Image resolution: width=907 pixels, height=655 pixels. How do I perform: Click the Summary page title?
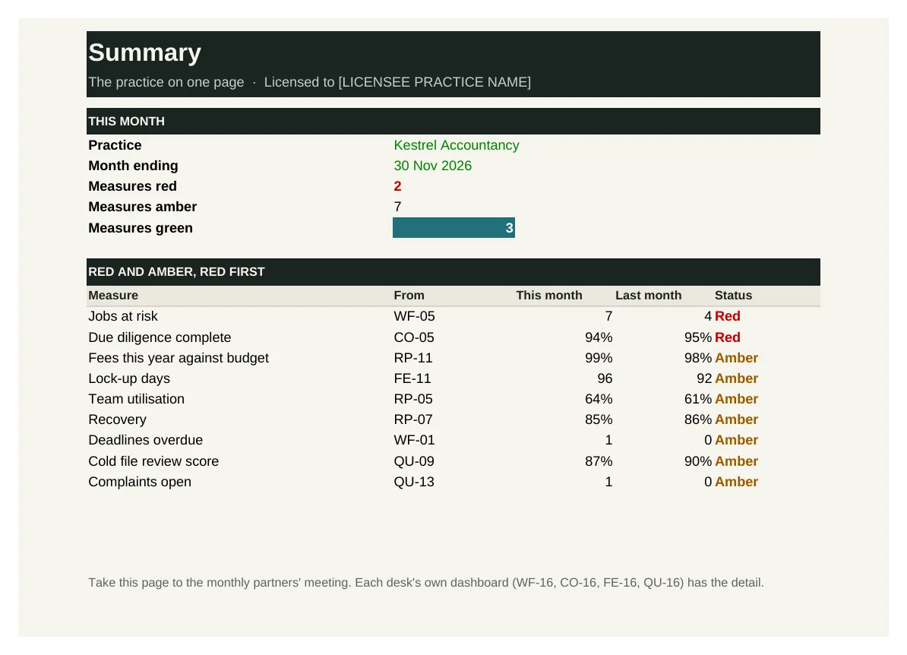(x=144, y=52)
